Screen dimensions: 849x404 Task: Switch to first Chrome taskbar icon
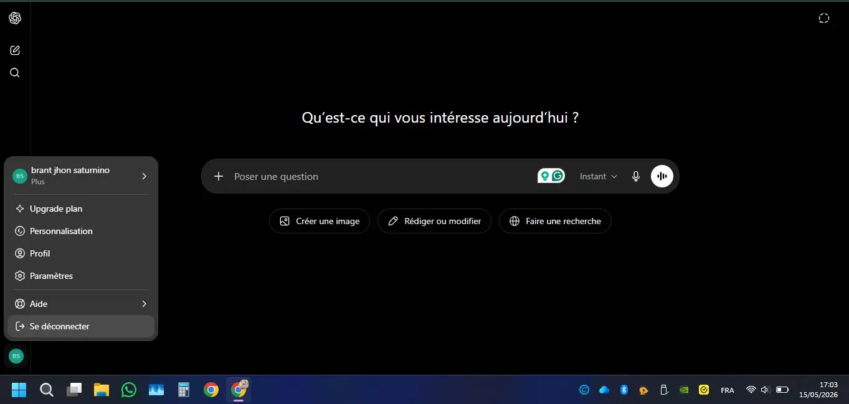tap(211, 390)
